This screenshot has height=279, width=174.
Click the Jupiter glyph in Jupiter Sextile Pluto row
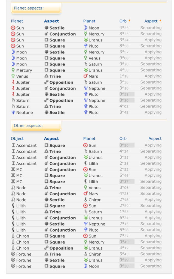(13, 94)
